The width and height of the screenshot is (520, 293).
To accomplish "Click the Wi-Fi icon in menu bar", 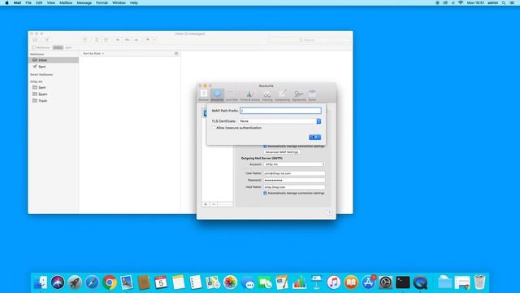I will click(x=461, y=2).
